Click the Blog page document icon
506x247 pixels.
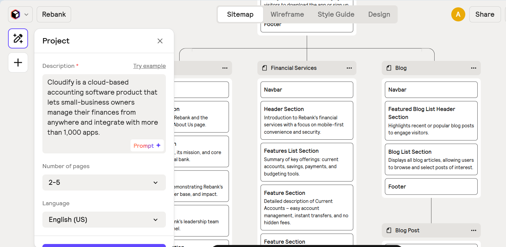pyautogui.click(x=389, y=68)
